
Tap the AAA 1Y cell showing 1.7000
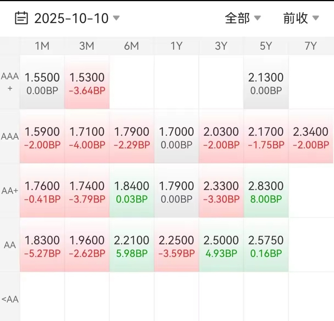click(176, 137)
